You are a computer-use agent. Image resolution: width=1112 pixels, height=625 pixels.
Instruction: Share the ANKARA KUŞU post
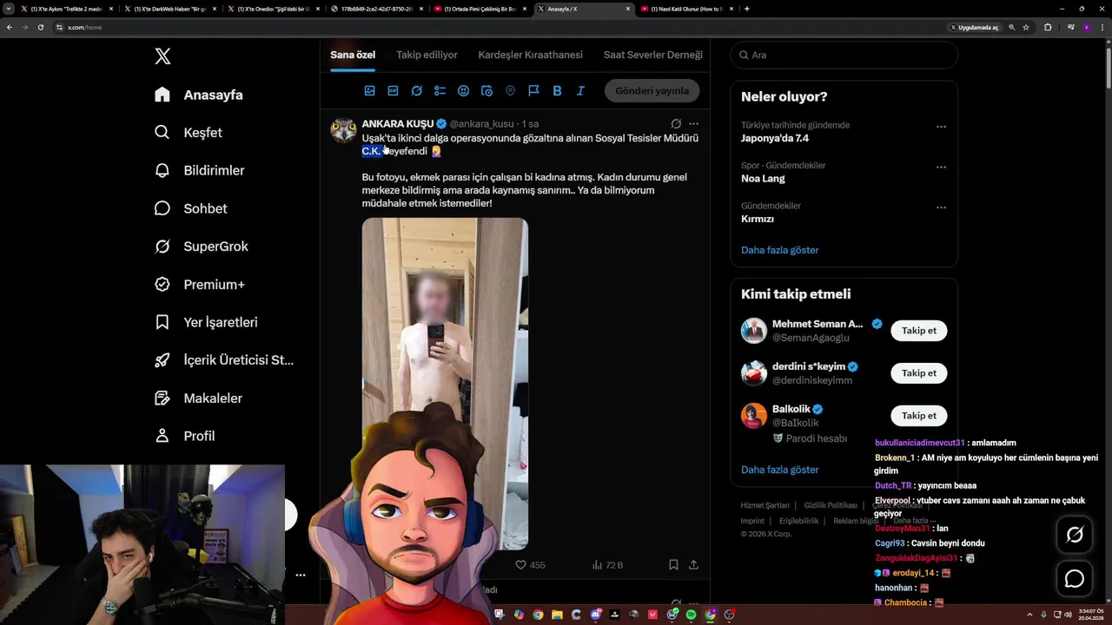tap(693, 565)
